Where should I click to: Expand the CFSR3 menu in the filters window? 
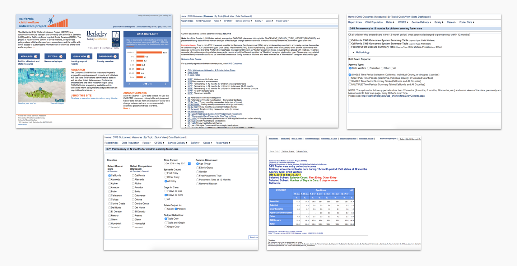tap(159, 143)
